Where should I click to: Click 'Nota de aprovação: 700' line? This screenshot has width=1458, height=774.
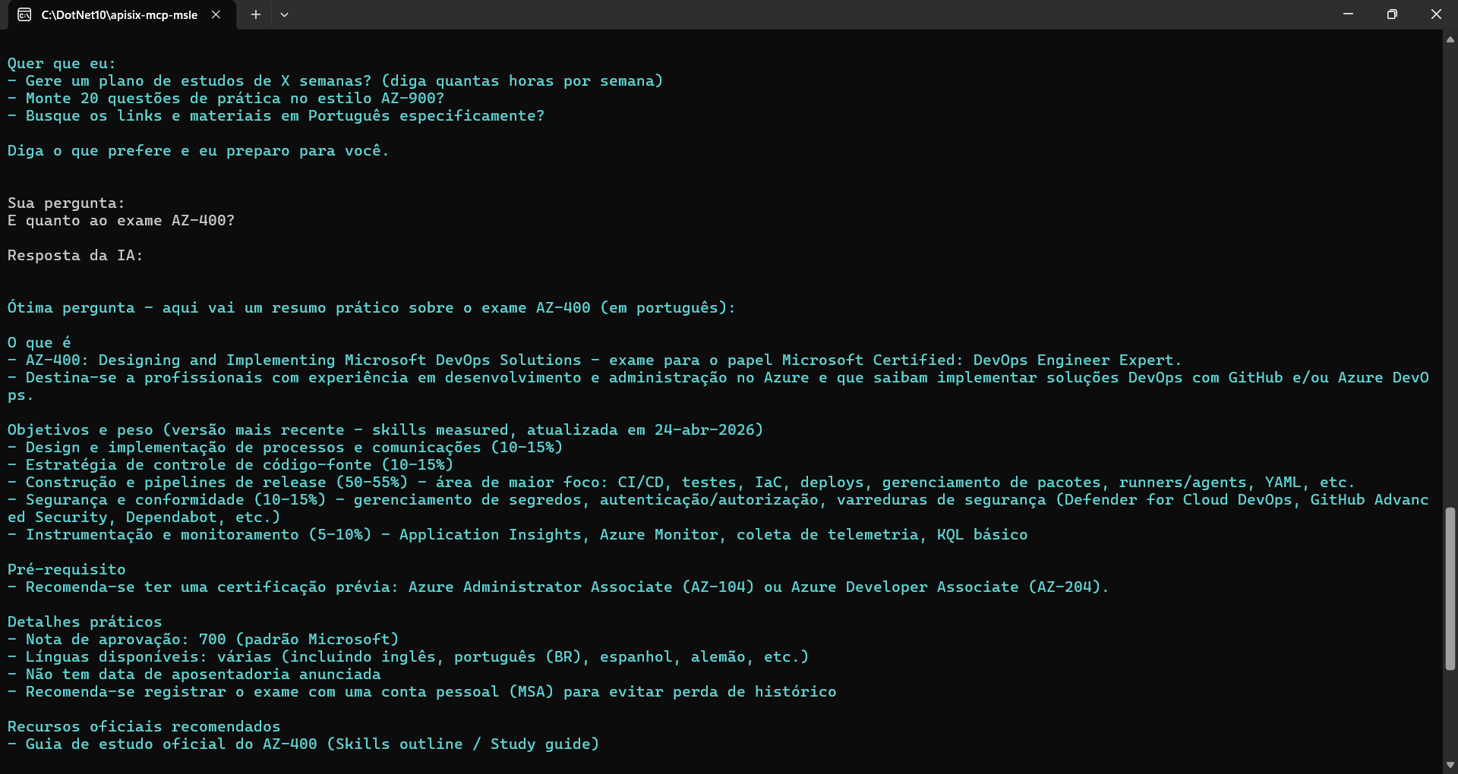point(203,640)
